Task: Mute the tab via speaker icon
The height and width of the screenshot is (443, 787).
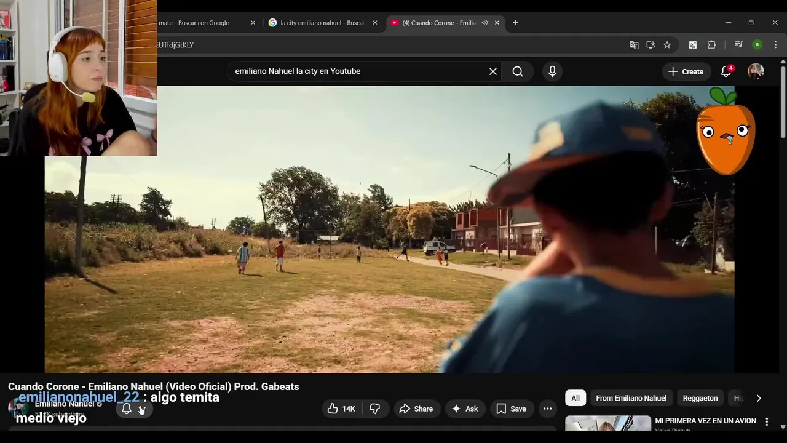Action: coord(484,23)
